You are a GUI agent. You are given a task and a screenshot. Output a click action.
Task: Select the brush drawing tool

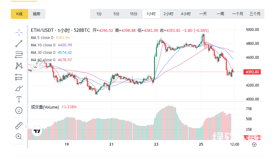[x=19, y=88]
